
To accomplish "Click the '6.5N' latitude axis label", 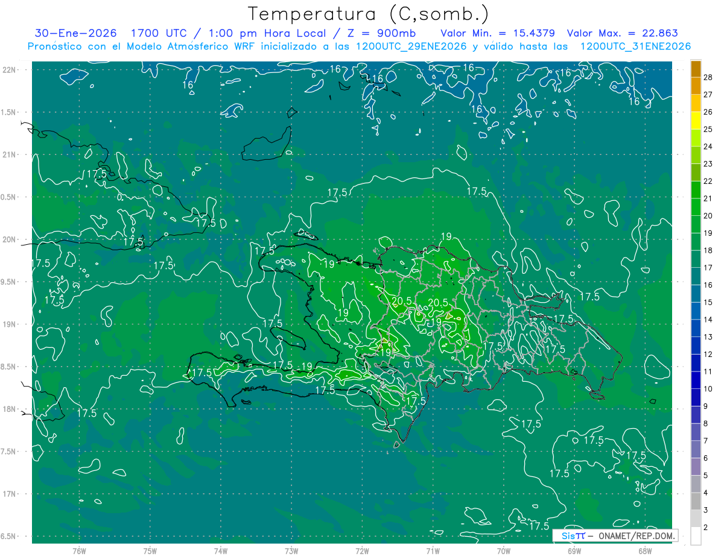I will [x=8, y=537].
